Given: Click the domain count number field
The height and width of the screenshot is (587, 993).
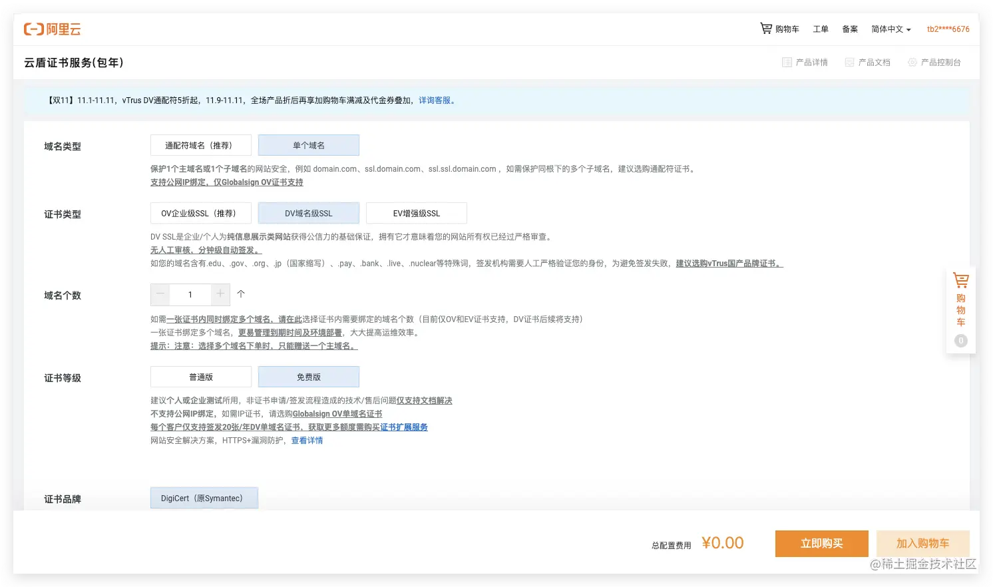Looking at the screenshot, I should [x=190, y=294].
